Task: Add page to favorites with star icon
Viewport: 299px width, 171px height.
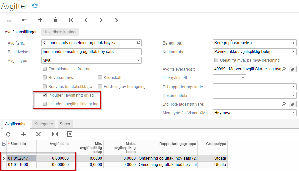Action: pyautogui.click(x=35, y=6)
